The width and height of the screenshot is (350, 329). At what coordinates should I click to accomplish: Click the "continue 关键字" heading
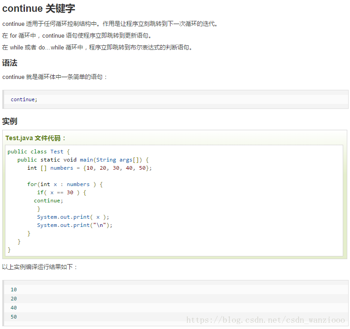pyautogui.click(x=39, y=9)
